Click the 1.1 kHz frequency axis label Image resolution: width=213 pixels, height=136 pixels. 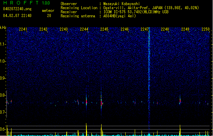(3, 44)
